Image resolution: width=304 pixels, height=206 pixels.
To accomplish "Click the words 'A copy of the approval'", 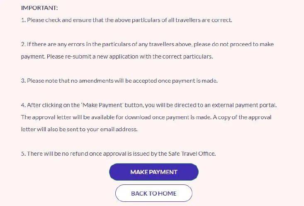I will pyautogui.click(x=242, y=117).
